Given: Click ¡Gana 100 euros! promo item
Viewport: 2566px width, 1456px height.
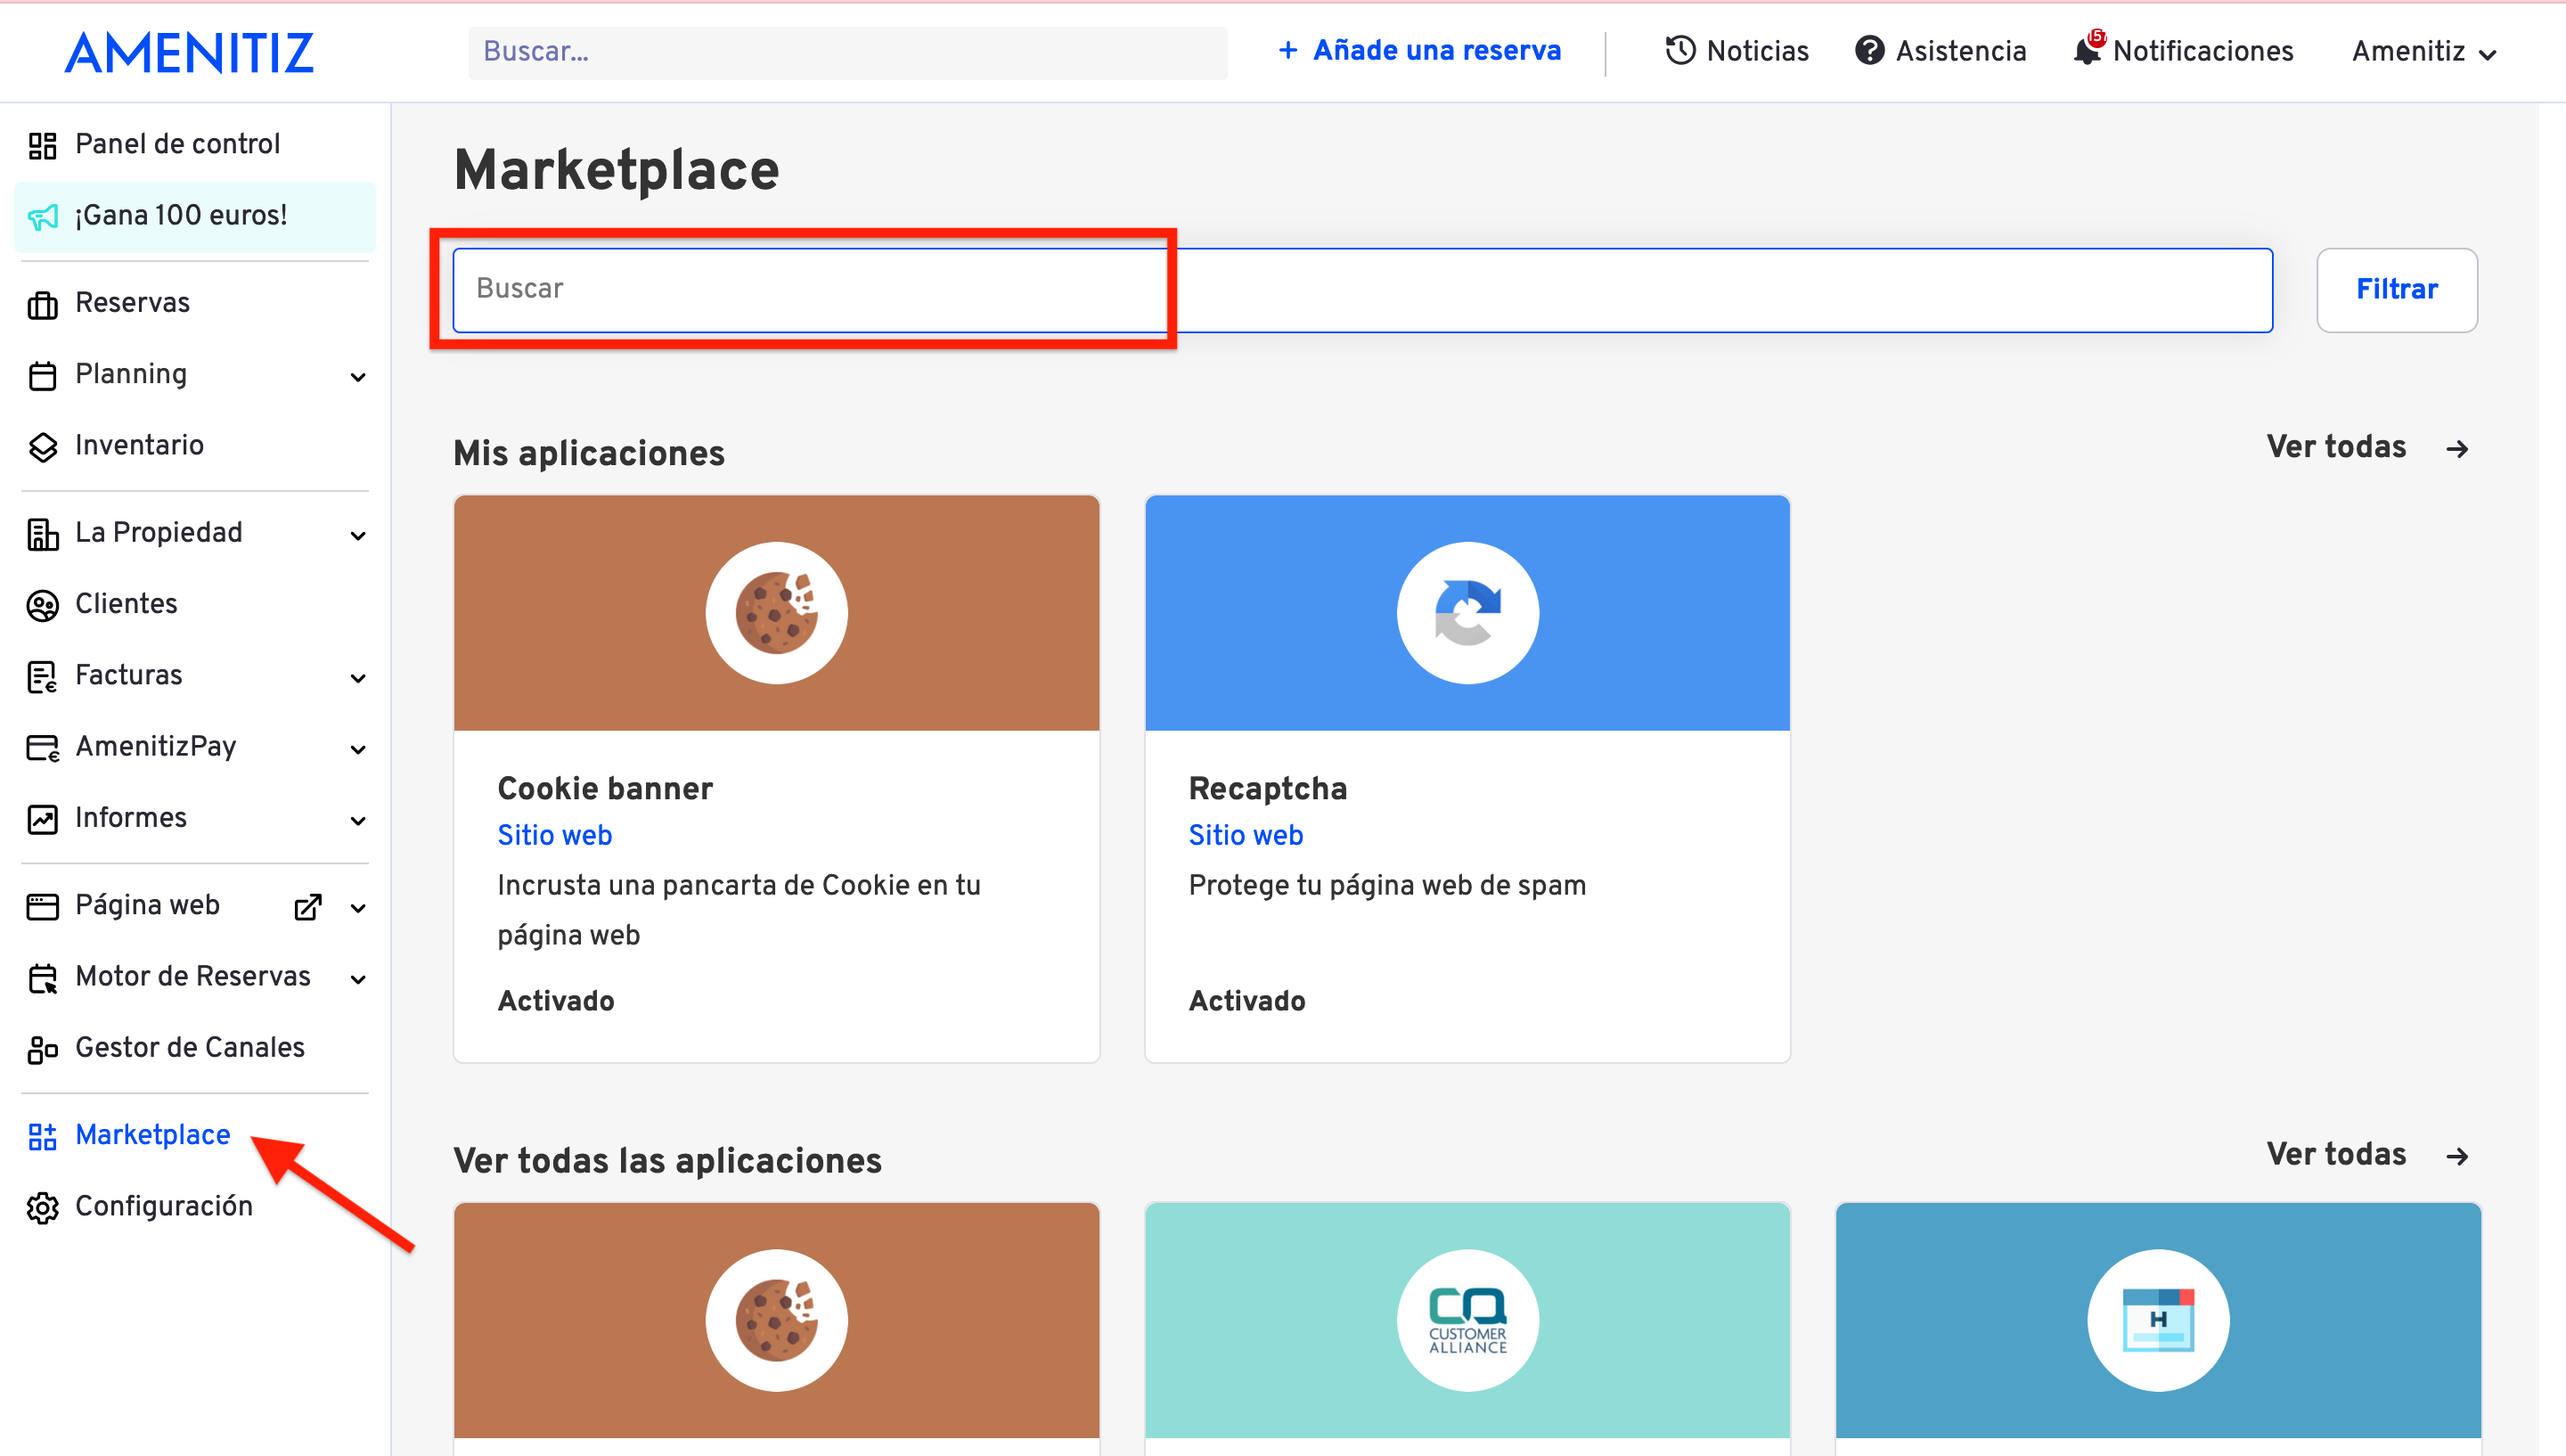Looking at the screenshot, I should [195, 216].
